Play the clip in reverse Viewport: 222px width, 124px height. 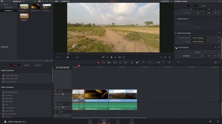tap(107, 57)
